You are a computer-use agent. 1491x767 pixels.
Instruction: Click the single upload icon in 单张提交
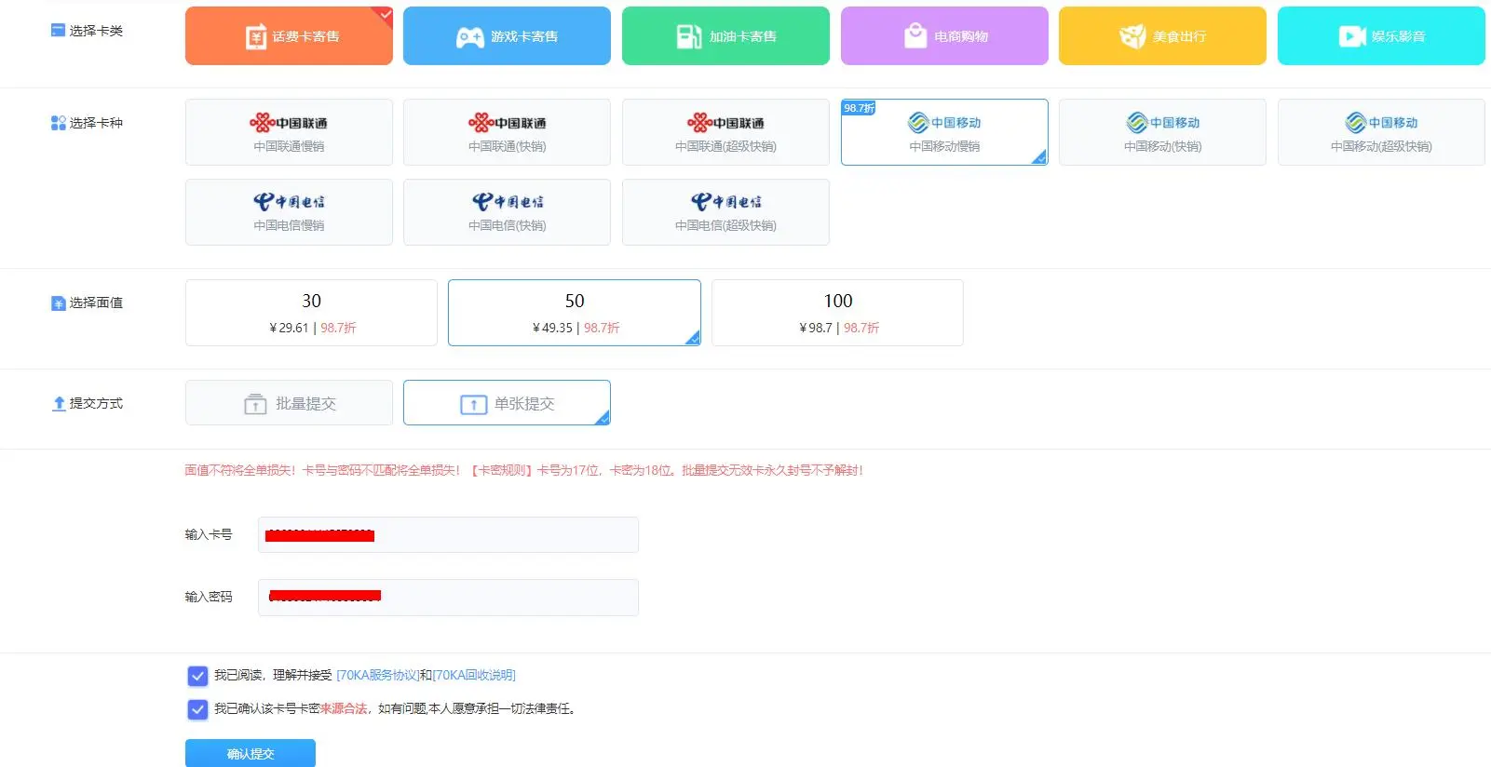(x=473, y=404)
